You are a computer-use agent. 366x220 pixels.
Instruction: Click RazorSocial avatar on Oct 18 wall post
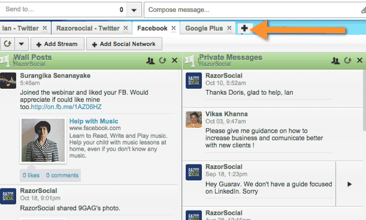8,197
